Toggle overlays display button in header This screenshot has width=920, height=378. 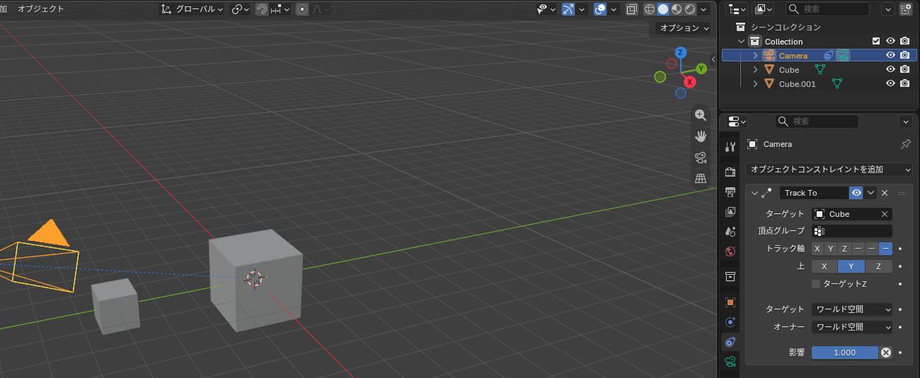click(x=600, y=9)
